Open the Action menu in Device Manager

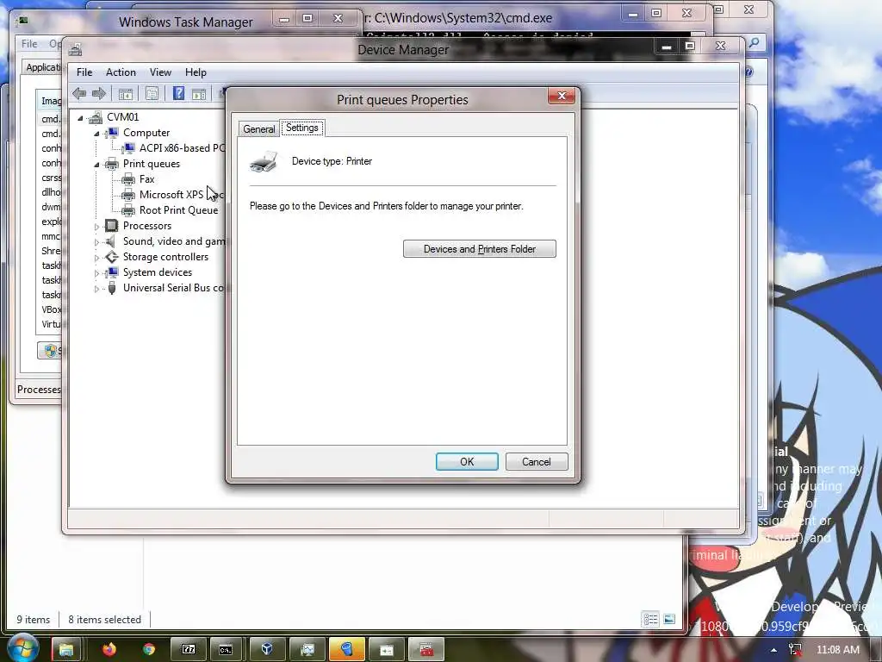click(x=121, y=72)
